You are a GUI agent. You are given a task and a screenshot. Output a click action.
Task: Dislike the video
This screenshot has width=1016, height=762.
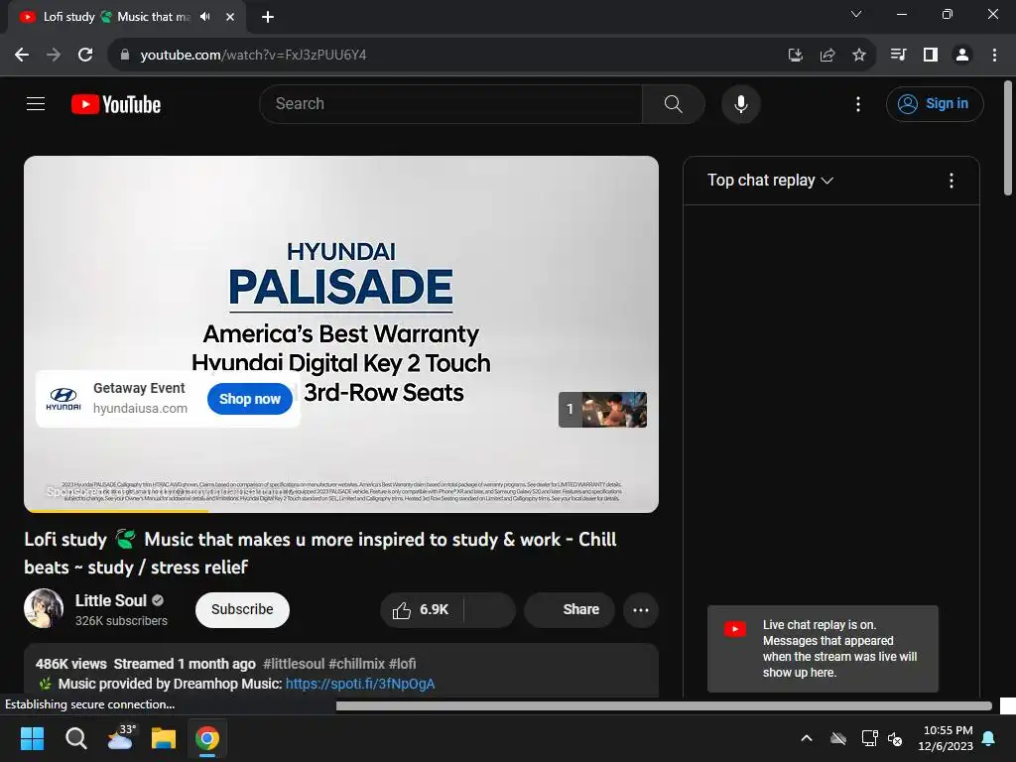click(x=490, y=610)
